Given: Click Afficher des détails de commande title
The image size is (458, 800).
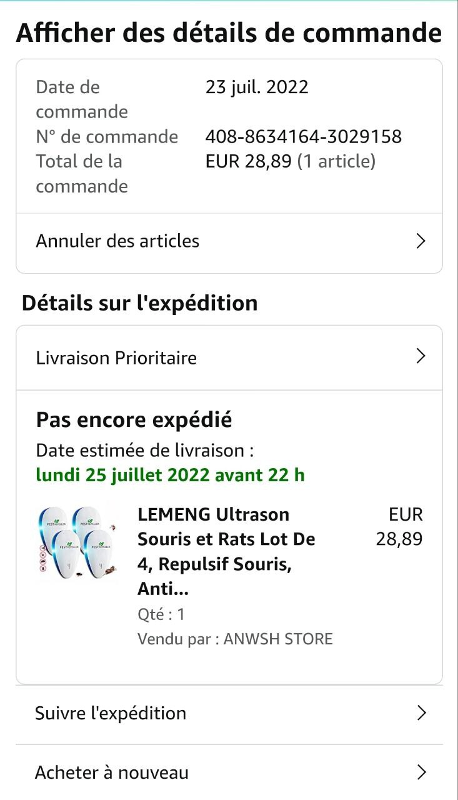Looking at the screenshot, I should click(229, 32).
